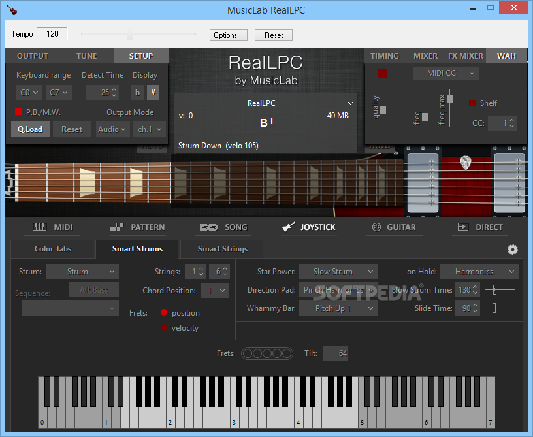Image resolution: width=533 pixels, height=437 pixels.
Task: Click the Options... button
Action: coord(228,35)
